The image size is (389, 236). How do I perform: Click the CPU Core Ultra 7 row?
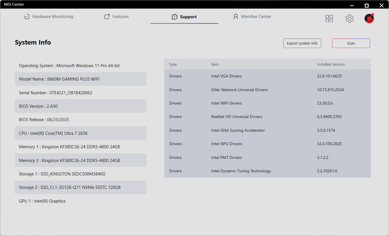point(81,133)
